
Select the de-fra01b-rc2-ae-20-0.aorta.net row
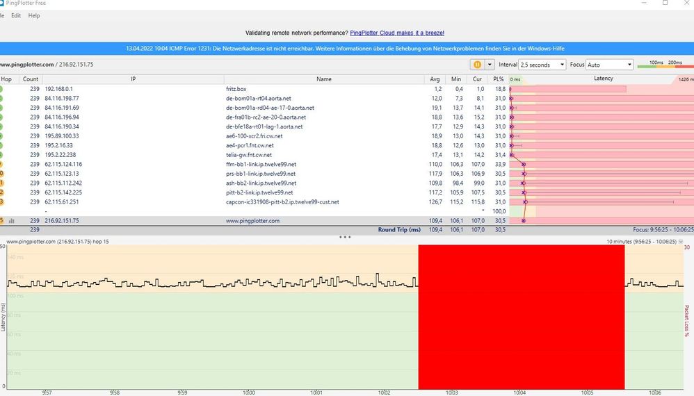tap(347, 117)
